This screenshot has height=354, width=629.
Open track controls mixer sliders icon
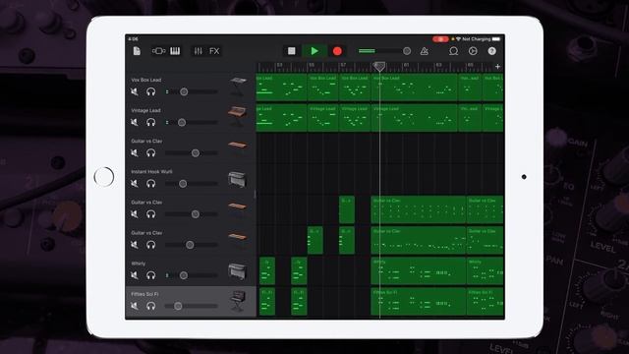coord(199,51)
